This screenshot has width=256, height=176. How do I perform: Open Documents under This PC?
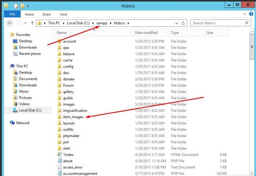coord(28,79)
